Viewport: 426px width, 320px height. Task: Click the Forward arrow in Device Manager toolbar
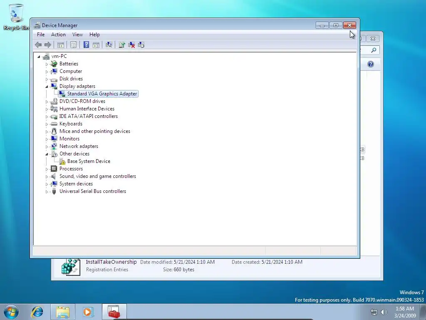pos(47,45)
